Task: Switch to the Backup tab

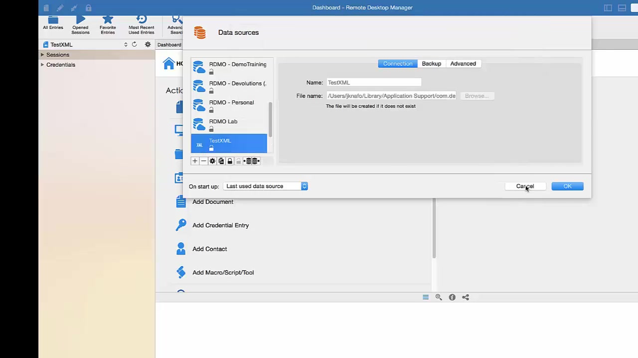Action: tap(432, 64)
